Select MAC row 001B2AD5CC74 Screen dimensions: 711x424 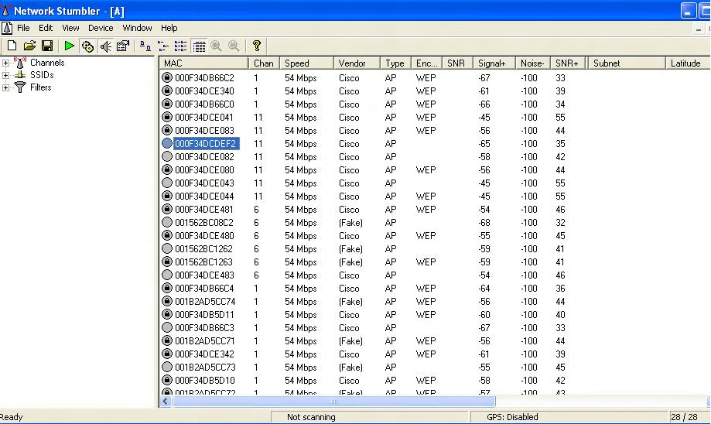point(204,302)
